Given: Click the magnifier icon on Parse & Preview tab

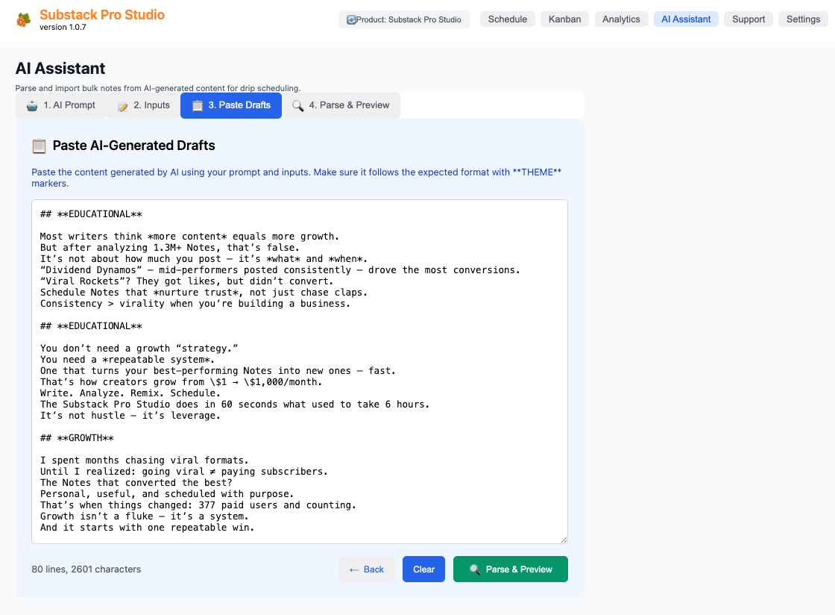Looking at the screenshot, I should coord(297,105).
